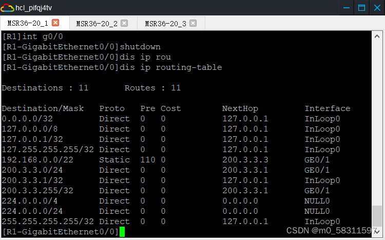Screen dimensions: 385x240
Task: Click the '[R1]int g0/0' command line
Action: [33, 36]
